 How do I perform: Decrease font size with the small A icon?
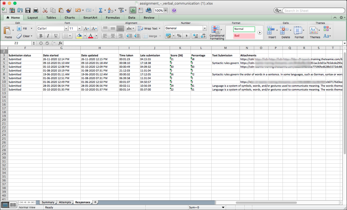click(x=94, y=28)
